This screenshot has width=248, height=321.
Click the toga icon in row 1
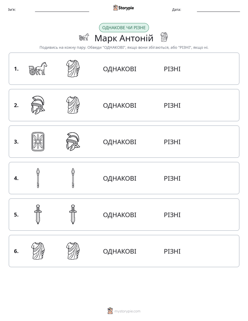[73, 68]
